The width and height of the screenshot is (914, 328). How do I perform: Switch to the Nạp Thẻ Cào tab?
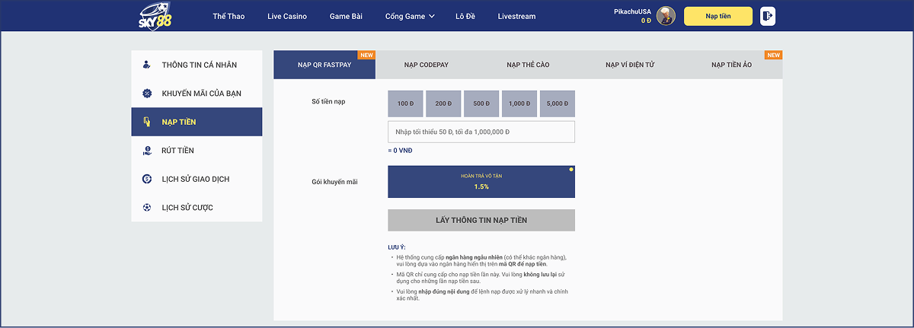tap(528, 65)
